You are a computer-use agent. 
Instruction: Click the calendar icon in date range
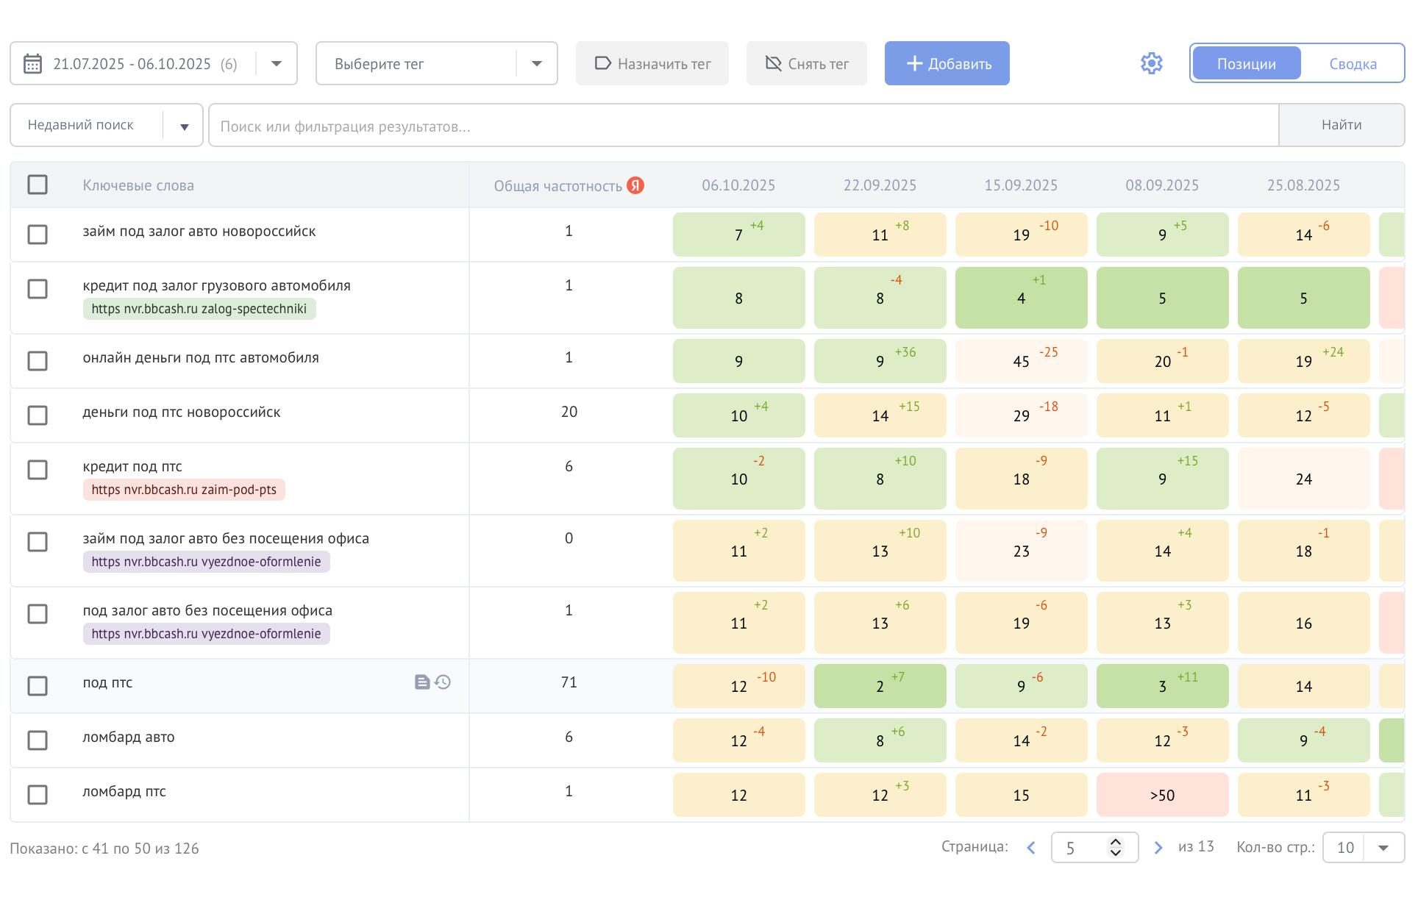(x=32, y=64)
